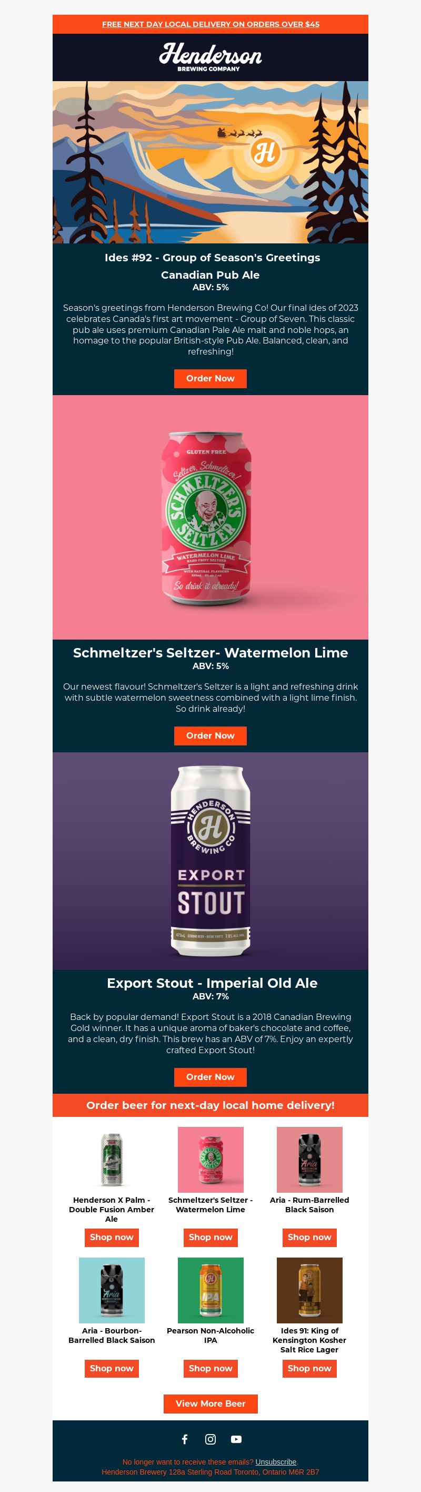Click the winter landscape hero image
Image resolution: width=421 pixels, height=1492 pixels.
click(x=210, y=162)
